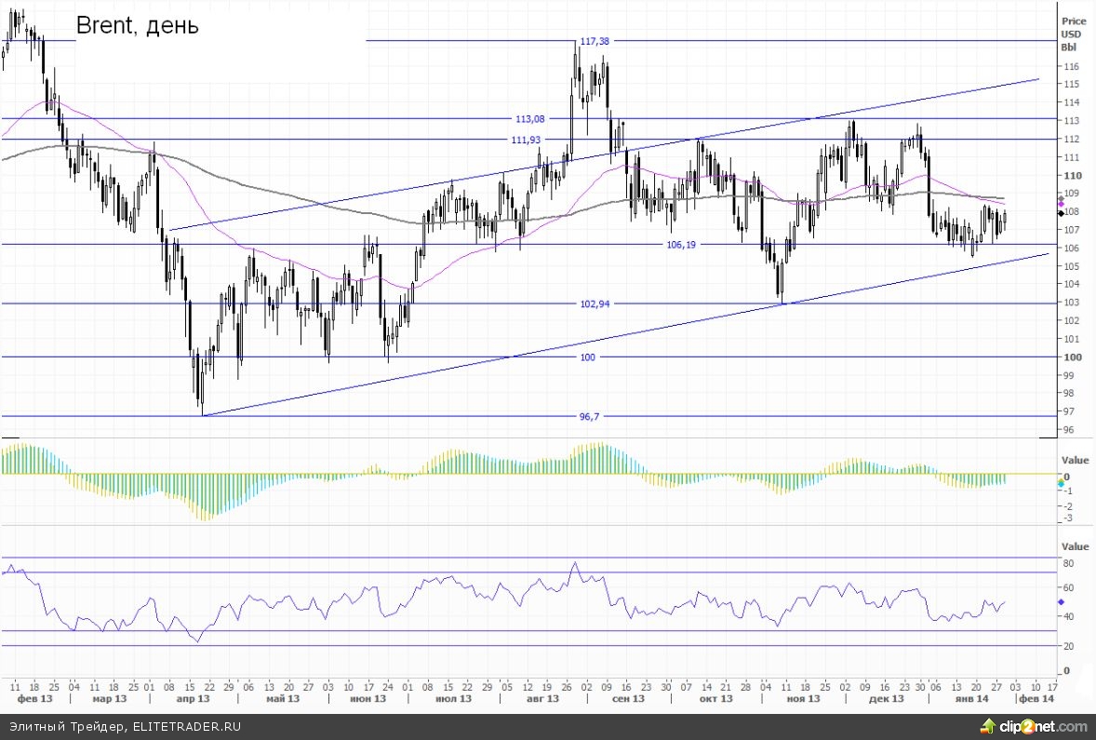Select the 113,08 horizontal level label
Screen dimensions: 1096x740
click(528, 119)
